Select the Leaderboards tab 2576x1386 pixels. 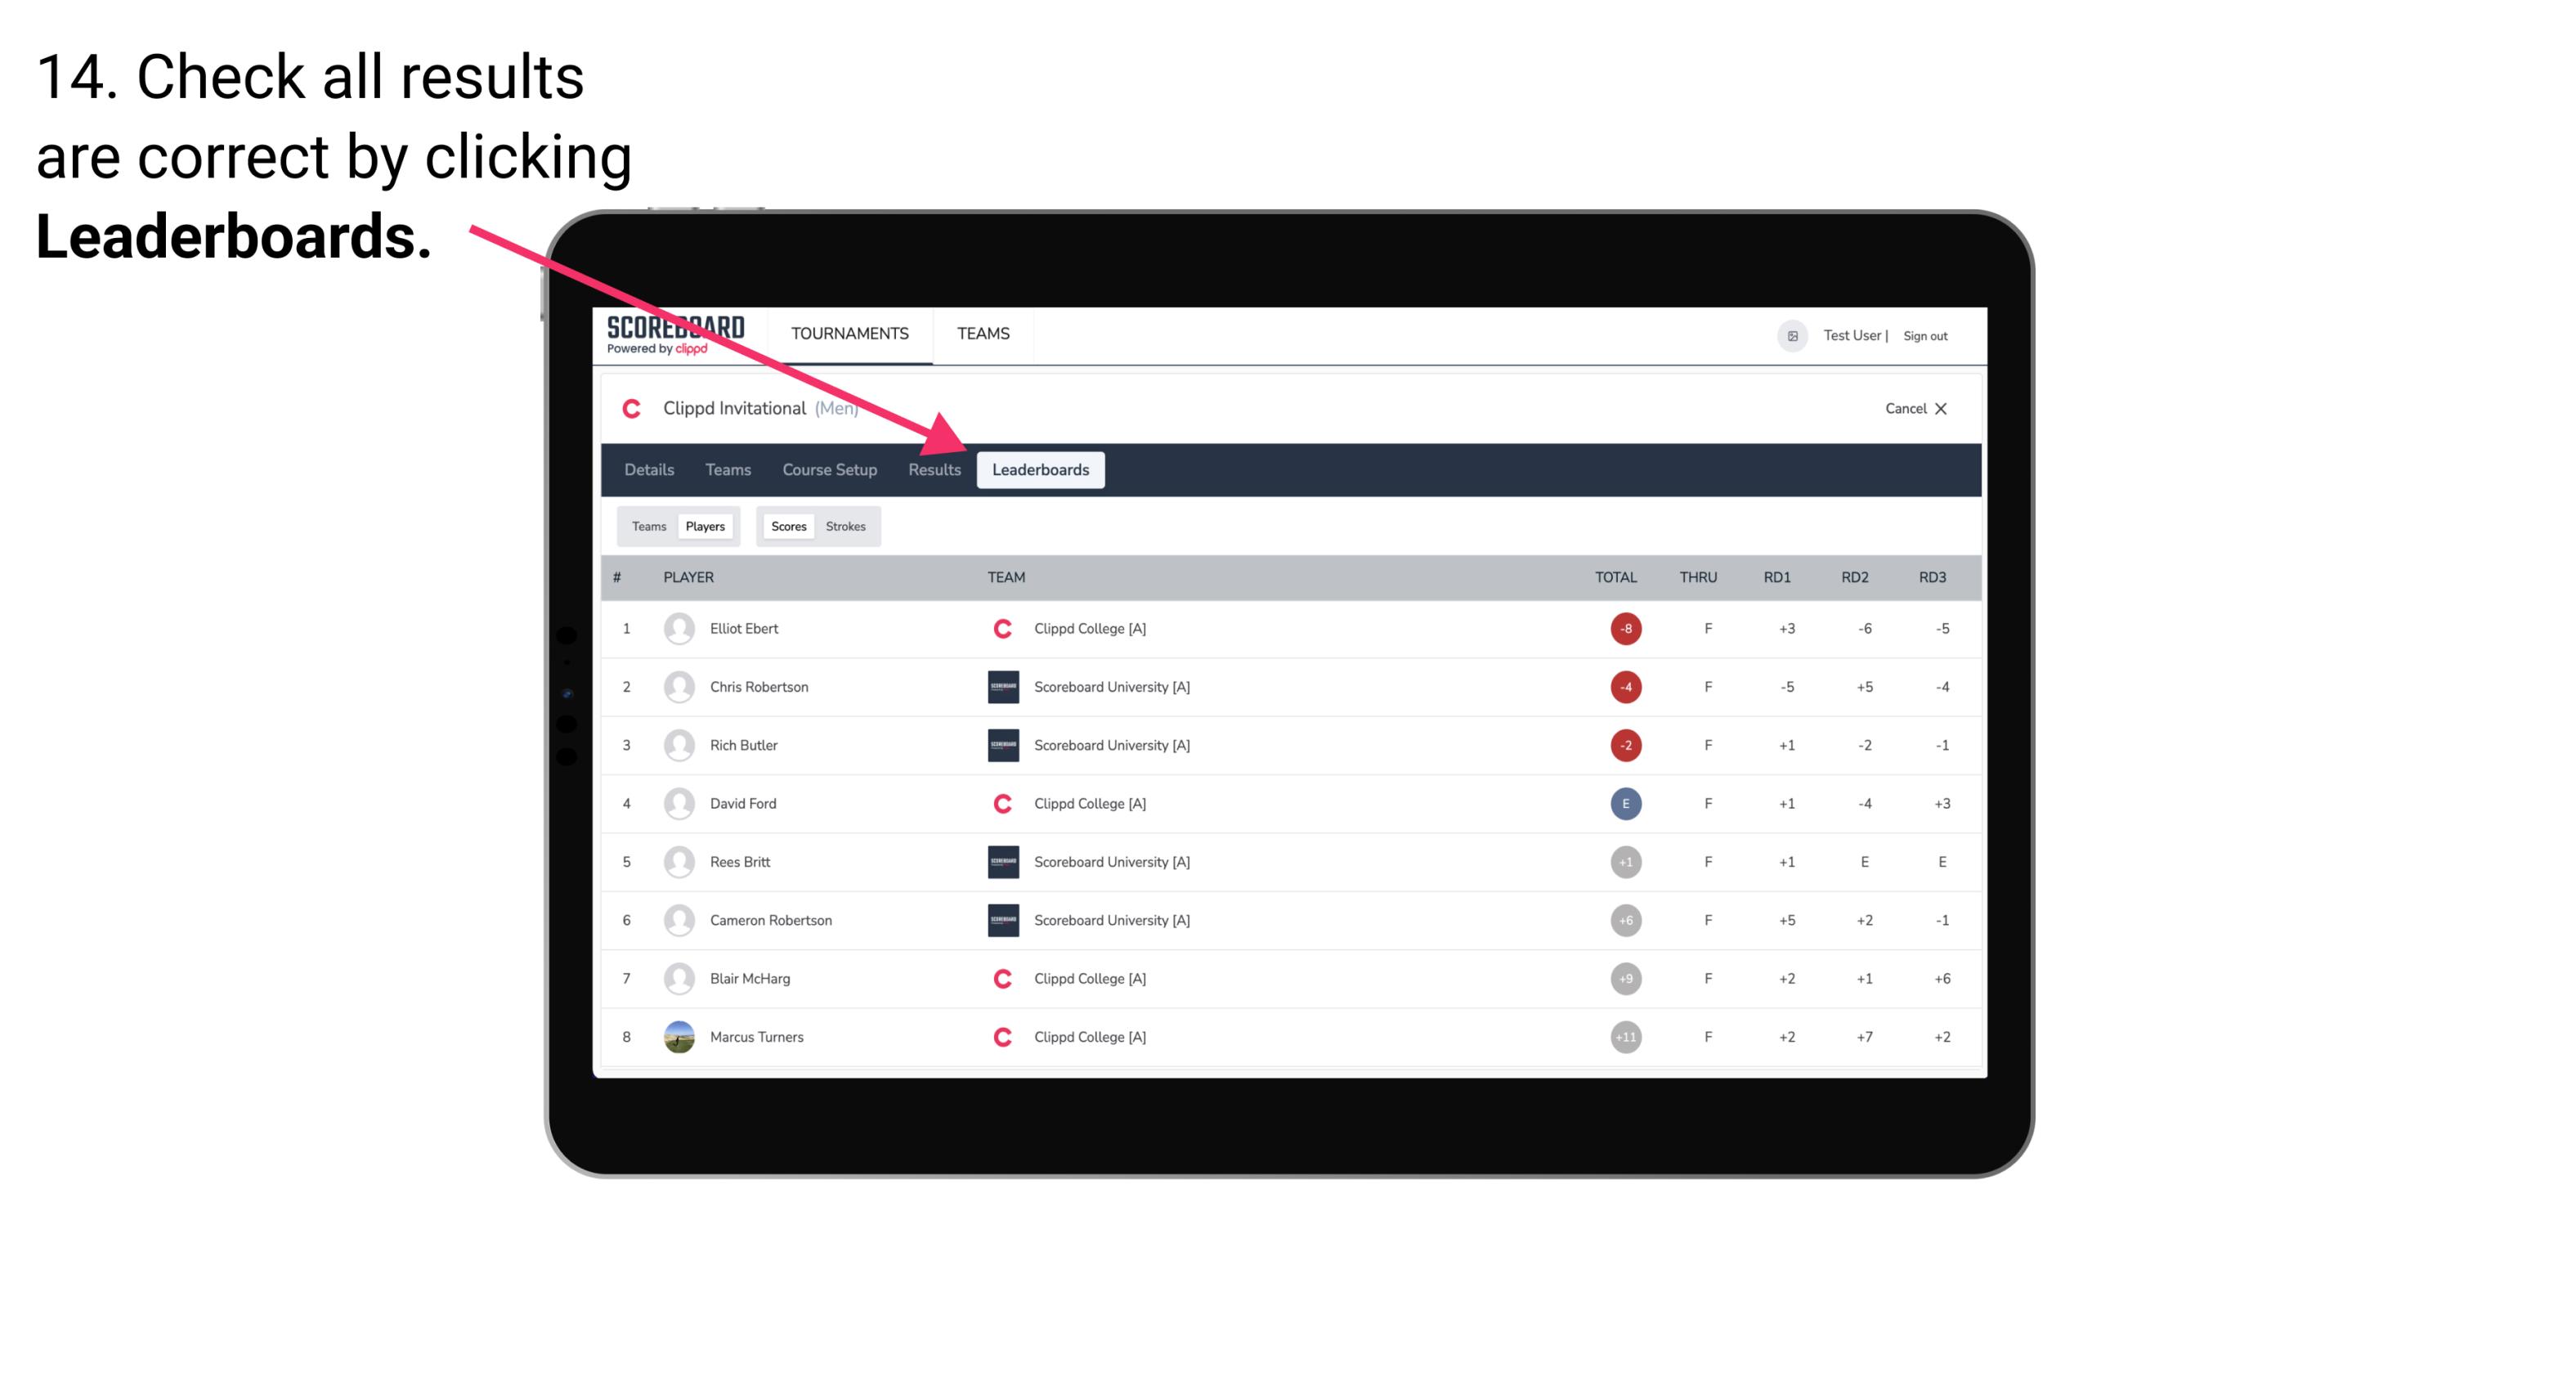[x=1041, y=469]
